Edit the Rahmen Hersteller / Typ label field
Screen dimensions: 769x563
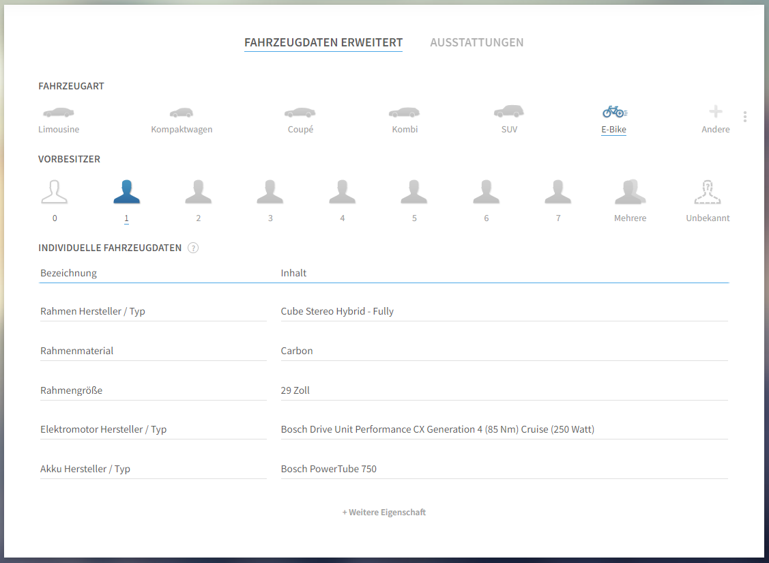[153, 311]
